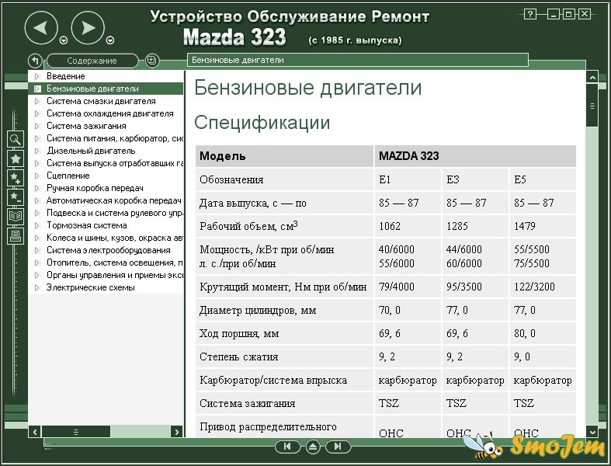611x466 pixels.
Task: Open the favorites star icon
Action: pyautogui.click(x=16, y=158)
